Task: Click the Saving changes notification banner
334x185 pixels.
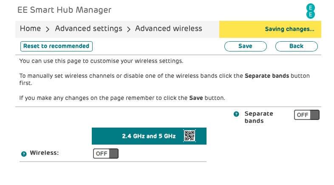Action: [x=270, y=29]
